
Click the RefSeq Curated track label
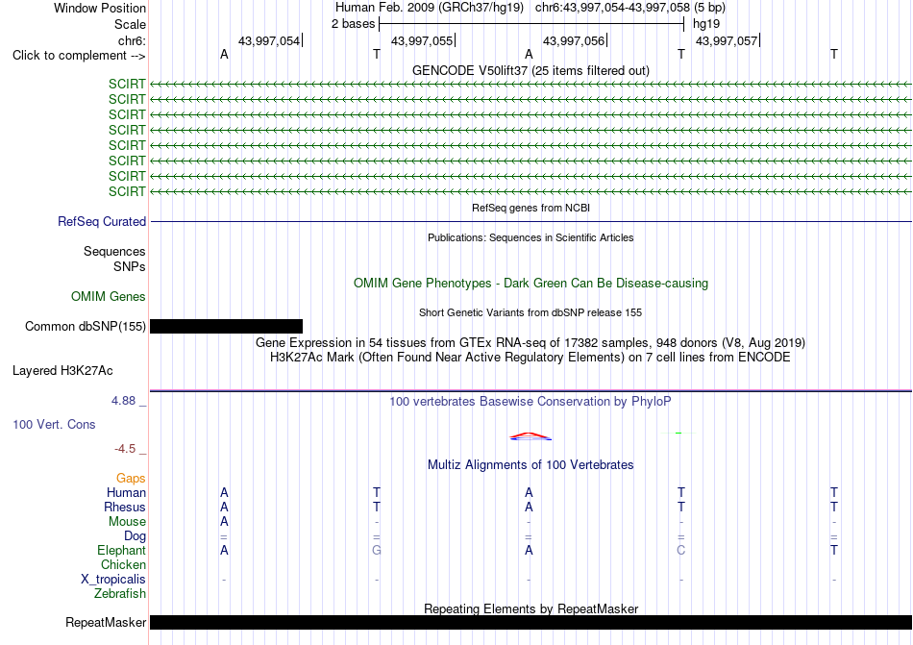tap(101, 222)
